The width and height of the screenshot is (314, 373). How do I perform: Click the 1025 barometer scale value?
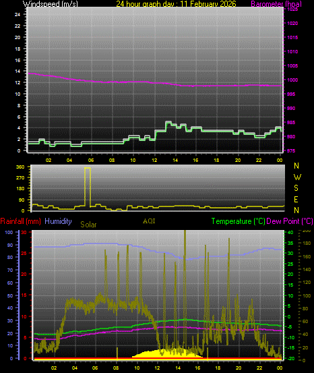click(292, 9)
